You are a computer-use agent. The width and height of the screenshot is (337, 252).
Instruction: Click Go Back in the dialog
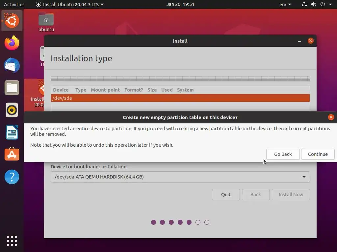(x=283, y=154)
